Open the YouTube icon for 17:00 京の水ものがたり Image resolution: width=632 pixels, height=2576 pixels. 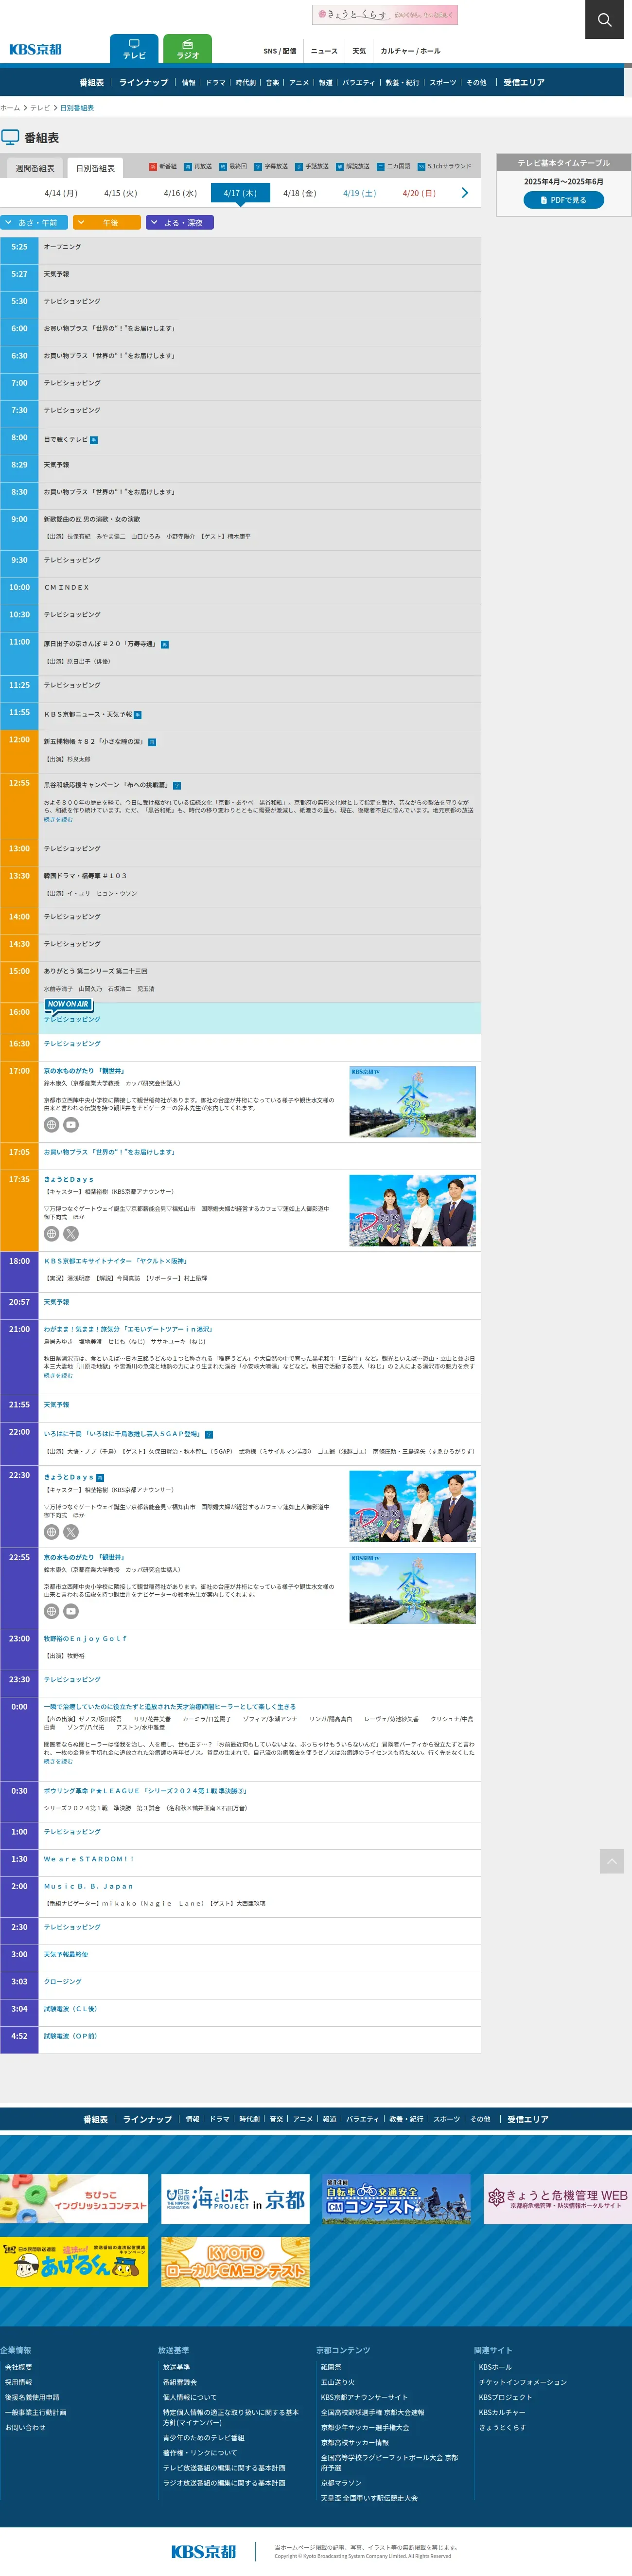[x=71, y=1125]
